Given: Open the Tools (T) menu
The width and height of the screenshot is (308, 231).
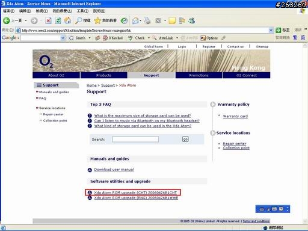Looking at the screenshot, I should click(82, 11).
